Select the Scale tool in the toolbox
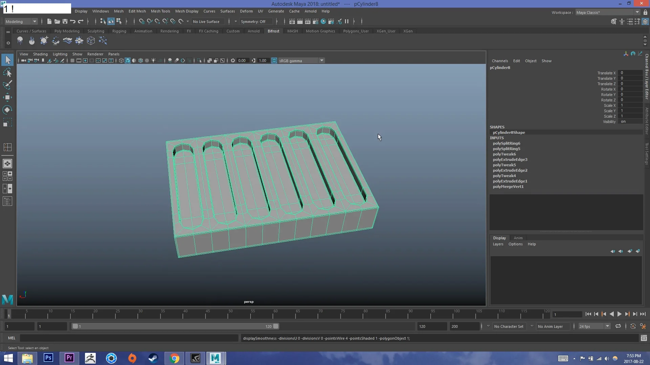 [x=7, y=122]
